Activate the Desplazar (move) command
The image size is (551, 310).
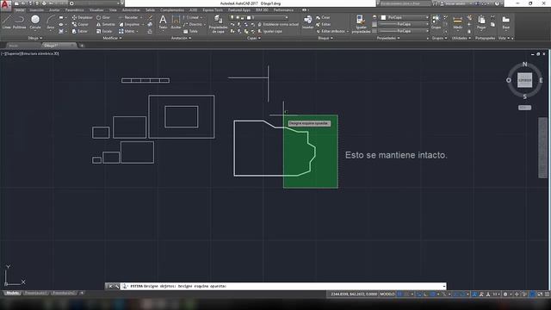(82, 17)
